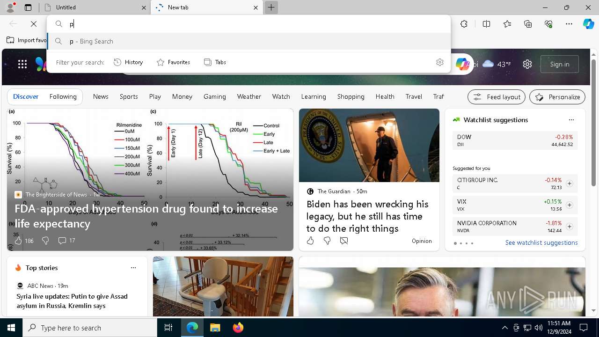599x337 pixels.
Task: Add NVIDIA Corporation to watchlist
Action: pos(570,227)
